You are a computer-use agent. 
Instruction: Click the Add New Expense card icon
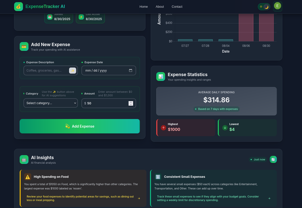point(24,47)
